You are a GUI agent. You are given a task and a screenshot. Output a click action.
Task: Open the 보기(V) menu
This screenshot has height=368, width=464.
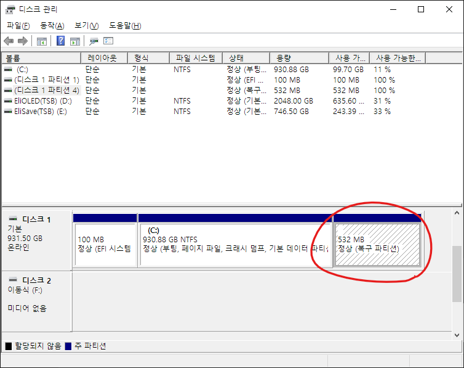point(87,26)
